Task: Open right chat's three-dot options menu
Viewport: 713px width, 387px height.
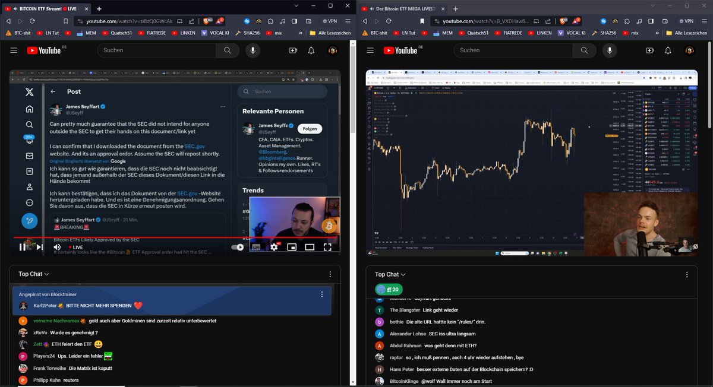Action: (687, 274)
